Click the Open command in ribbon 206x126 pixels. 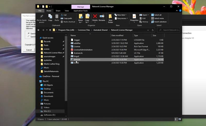click(x=144, y=15)
